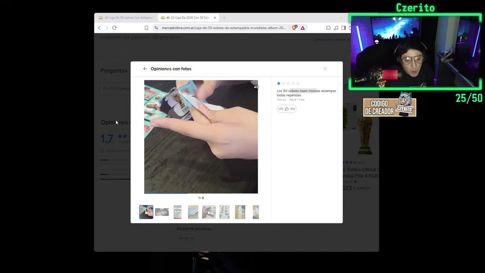Seek on the review video progress bar
485x273 pixels.
201,193
